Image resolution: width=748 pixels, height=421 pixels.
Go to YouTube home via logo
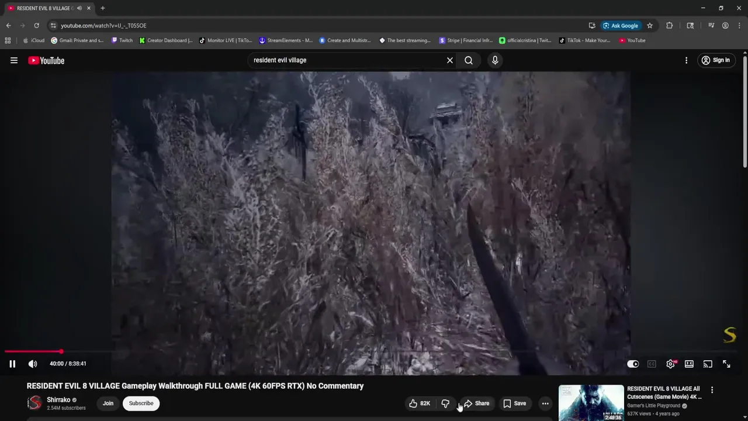[46, 60]
